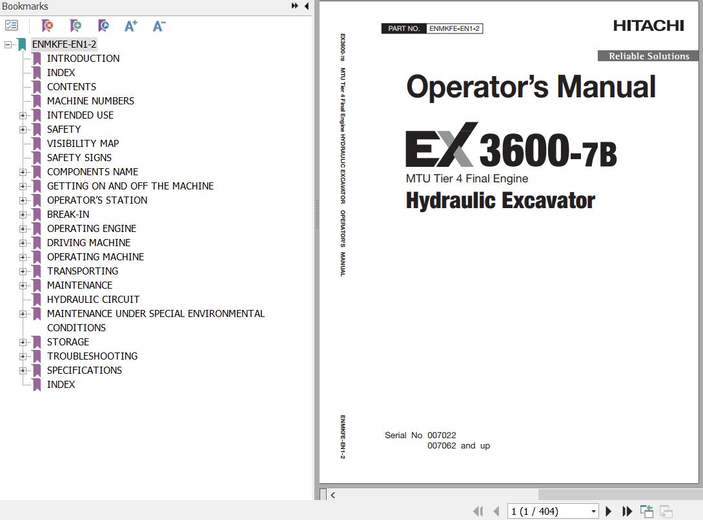Jump to the last page
The height and width of the screenshot is (520, 703).
pos(627,511)
